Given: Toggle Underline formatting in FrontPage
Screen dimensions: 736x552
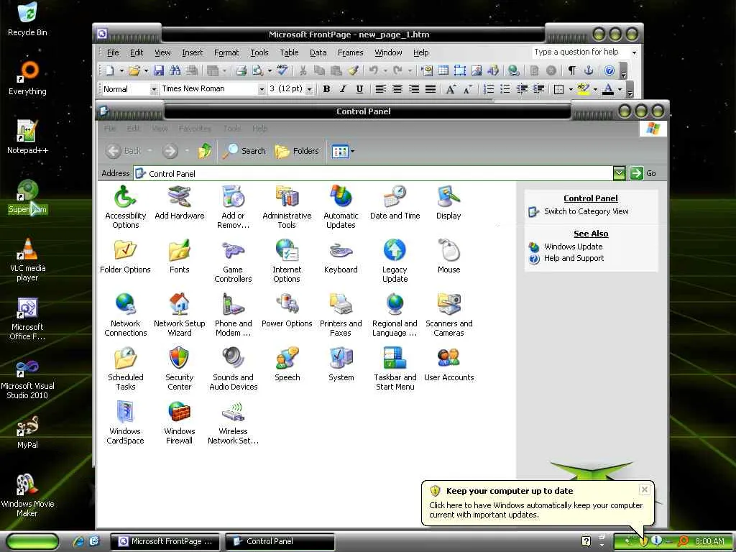Looking at the screenshot, I should pyautogui.click(x=359, y=88).
